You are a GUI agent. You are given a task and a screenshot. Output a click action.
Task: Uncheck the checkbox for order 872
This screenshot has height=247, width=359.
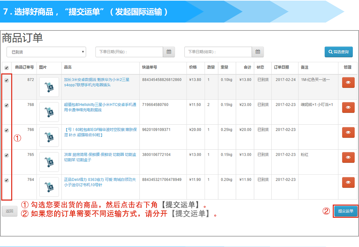point(7,80)
